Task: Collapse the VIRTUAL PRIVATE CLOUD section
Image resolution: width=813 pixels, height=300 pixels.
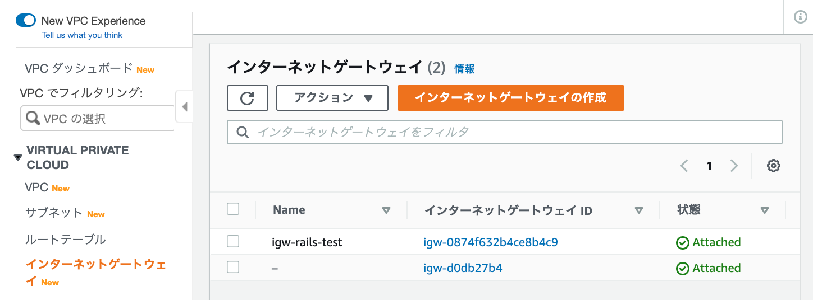Action: 18,158
